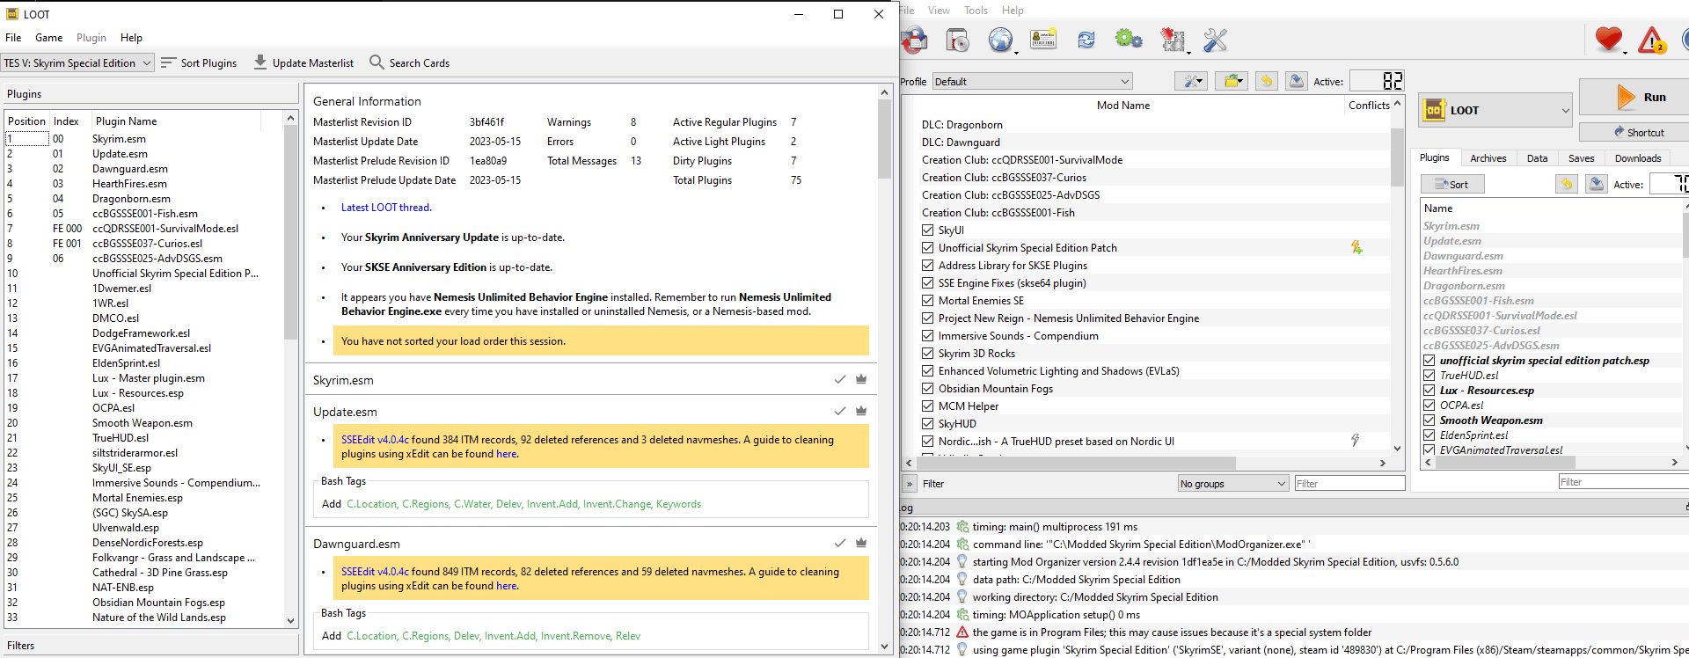This screenshot has width=1689, height=658.
Task: Open the LOOT Game menu
Action: [x=48, y=38]
